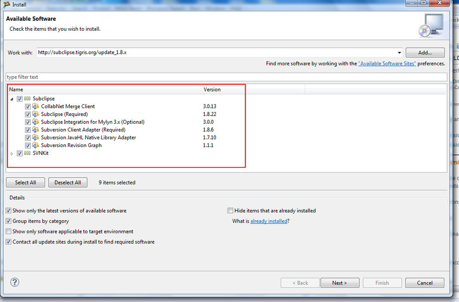Click version 1.7.10 cell
459x302 pixels.
coord(210,137)
